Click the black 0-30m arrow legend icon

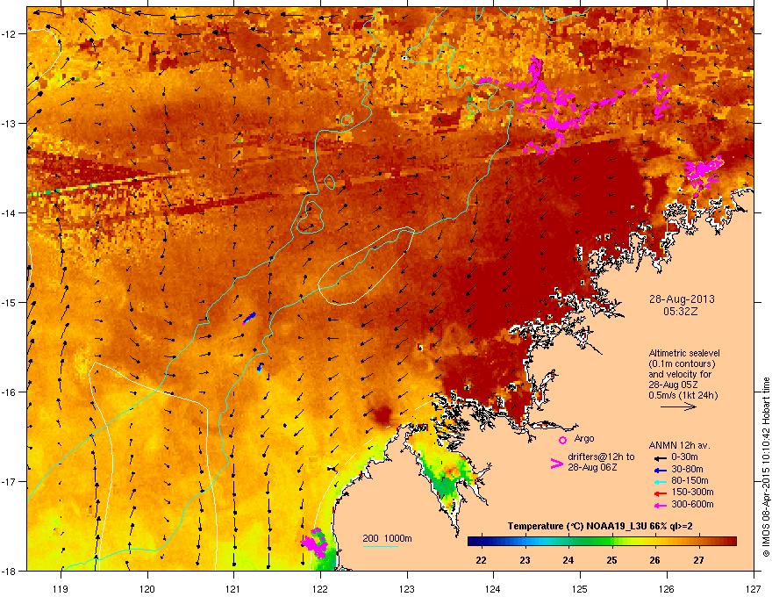coord(659,457)
